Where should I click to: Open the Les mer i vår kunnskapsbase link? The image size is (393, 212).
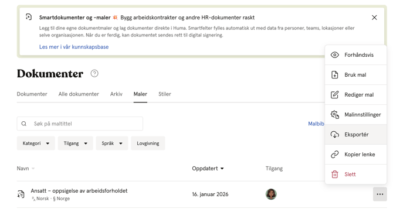coord(74,47)
